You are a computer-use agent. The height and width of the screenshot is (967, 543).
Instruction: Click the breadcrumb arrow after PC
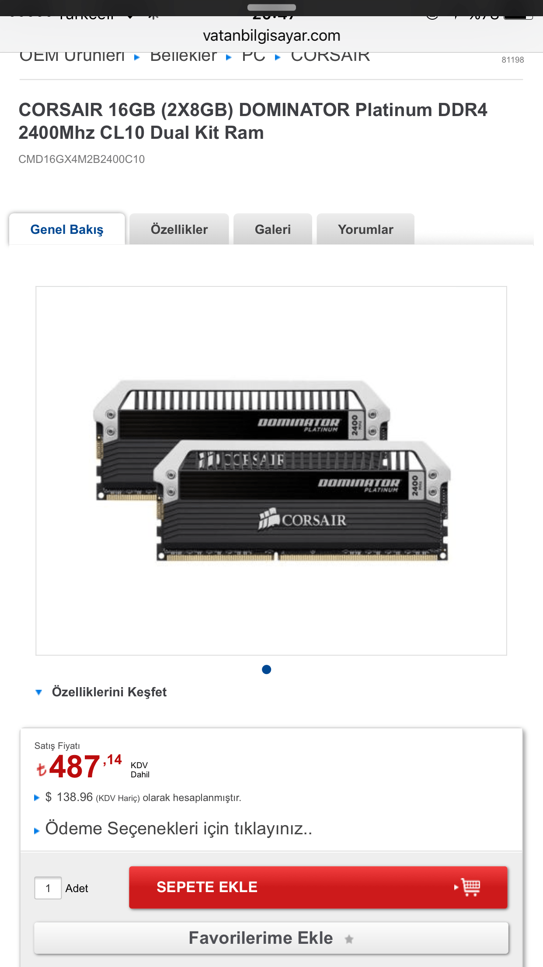click(x=278, y=57)
